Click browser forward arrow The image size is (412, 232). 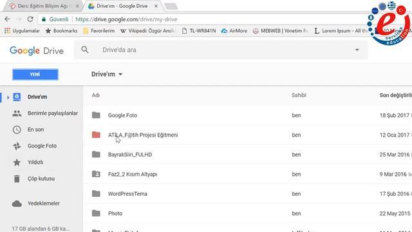click(x=19, y=19)
